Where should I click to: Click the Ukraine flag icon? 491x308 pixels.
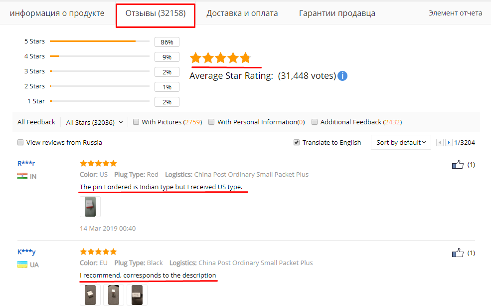[x=22, y=265]
